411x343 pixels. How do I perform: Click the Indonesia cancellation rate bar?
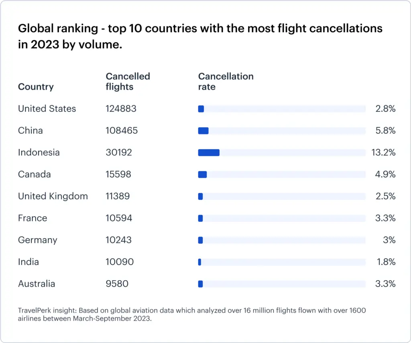point(209,152)
